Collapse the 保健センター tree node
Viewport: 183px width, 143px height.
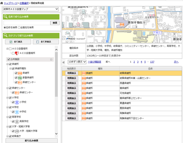(x=7, y=88)
